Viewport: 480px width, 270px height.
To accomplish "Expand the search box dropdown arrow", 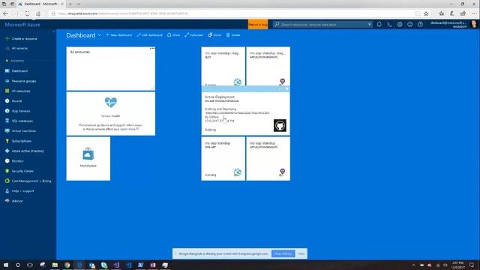I will point(370,25).
